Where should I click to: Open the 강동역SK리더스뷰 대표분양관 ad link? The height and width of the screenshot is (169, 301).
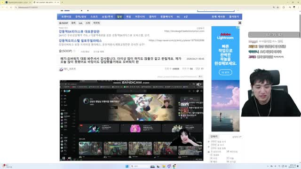pos(79,31)
